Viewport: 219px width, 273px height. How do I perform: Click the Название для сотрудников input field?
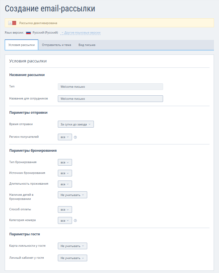click(x=110, y=99)
